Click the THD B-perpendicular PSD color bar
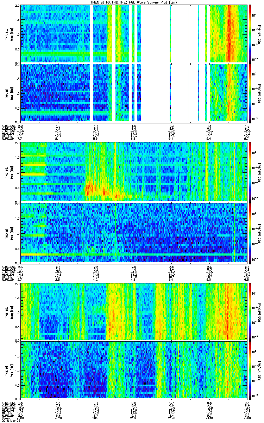This screenshot has height=423, width=264. pyautogui.click(x=250, y=172)
